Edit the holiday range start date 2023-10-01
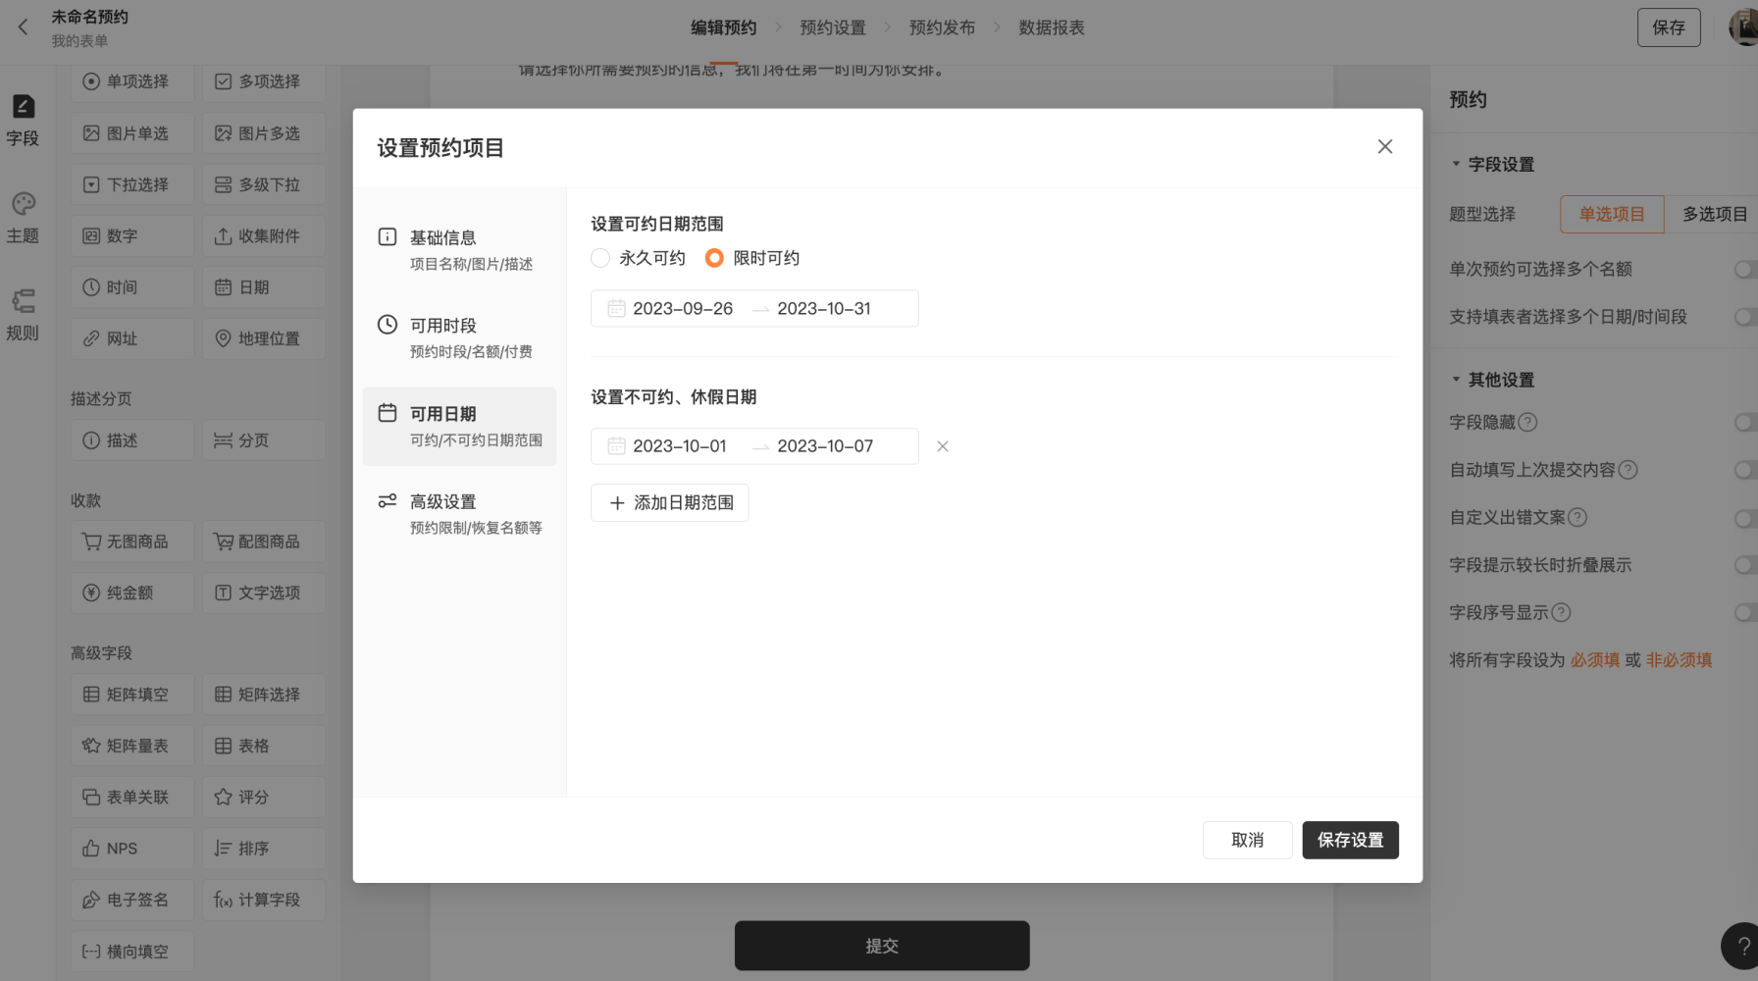This screenshot has width=1758, height=981. (x=680, y=445)
